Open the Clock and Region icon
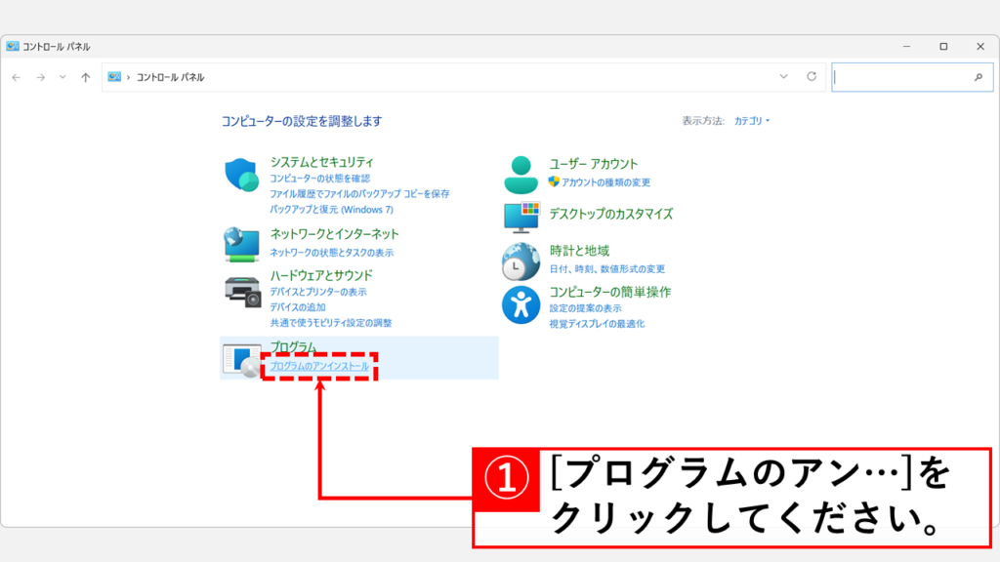Viewport: 1000px width, 562px height. coord(521,261)
